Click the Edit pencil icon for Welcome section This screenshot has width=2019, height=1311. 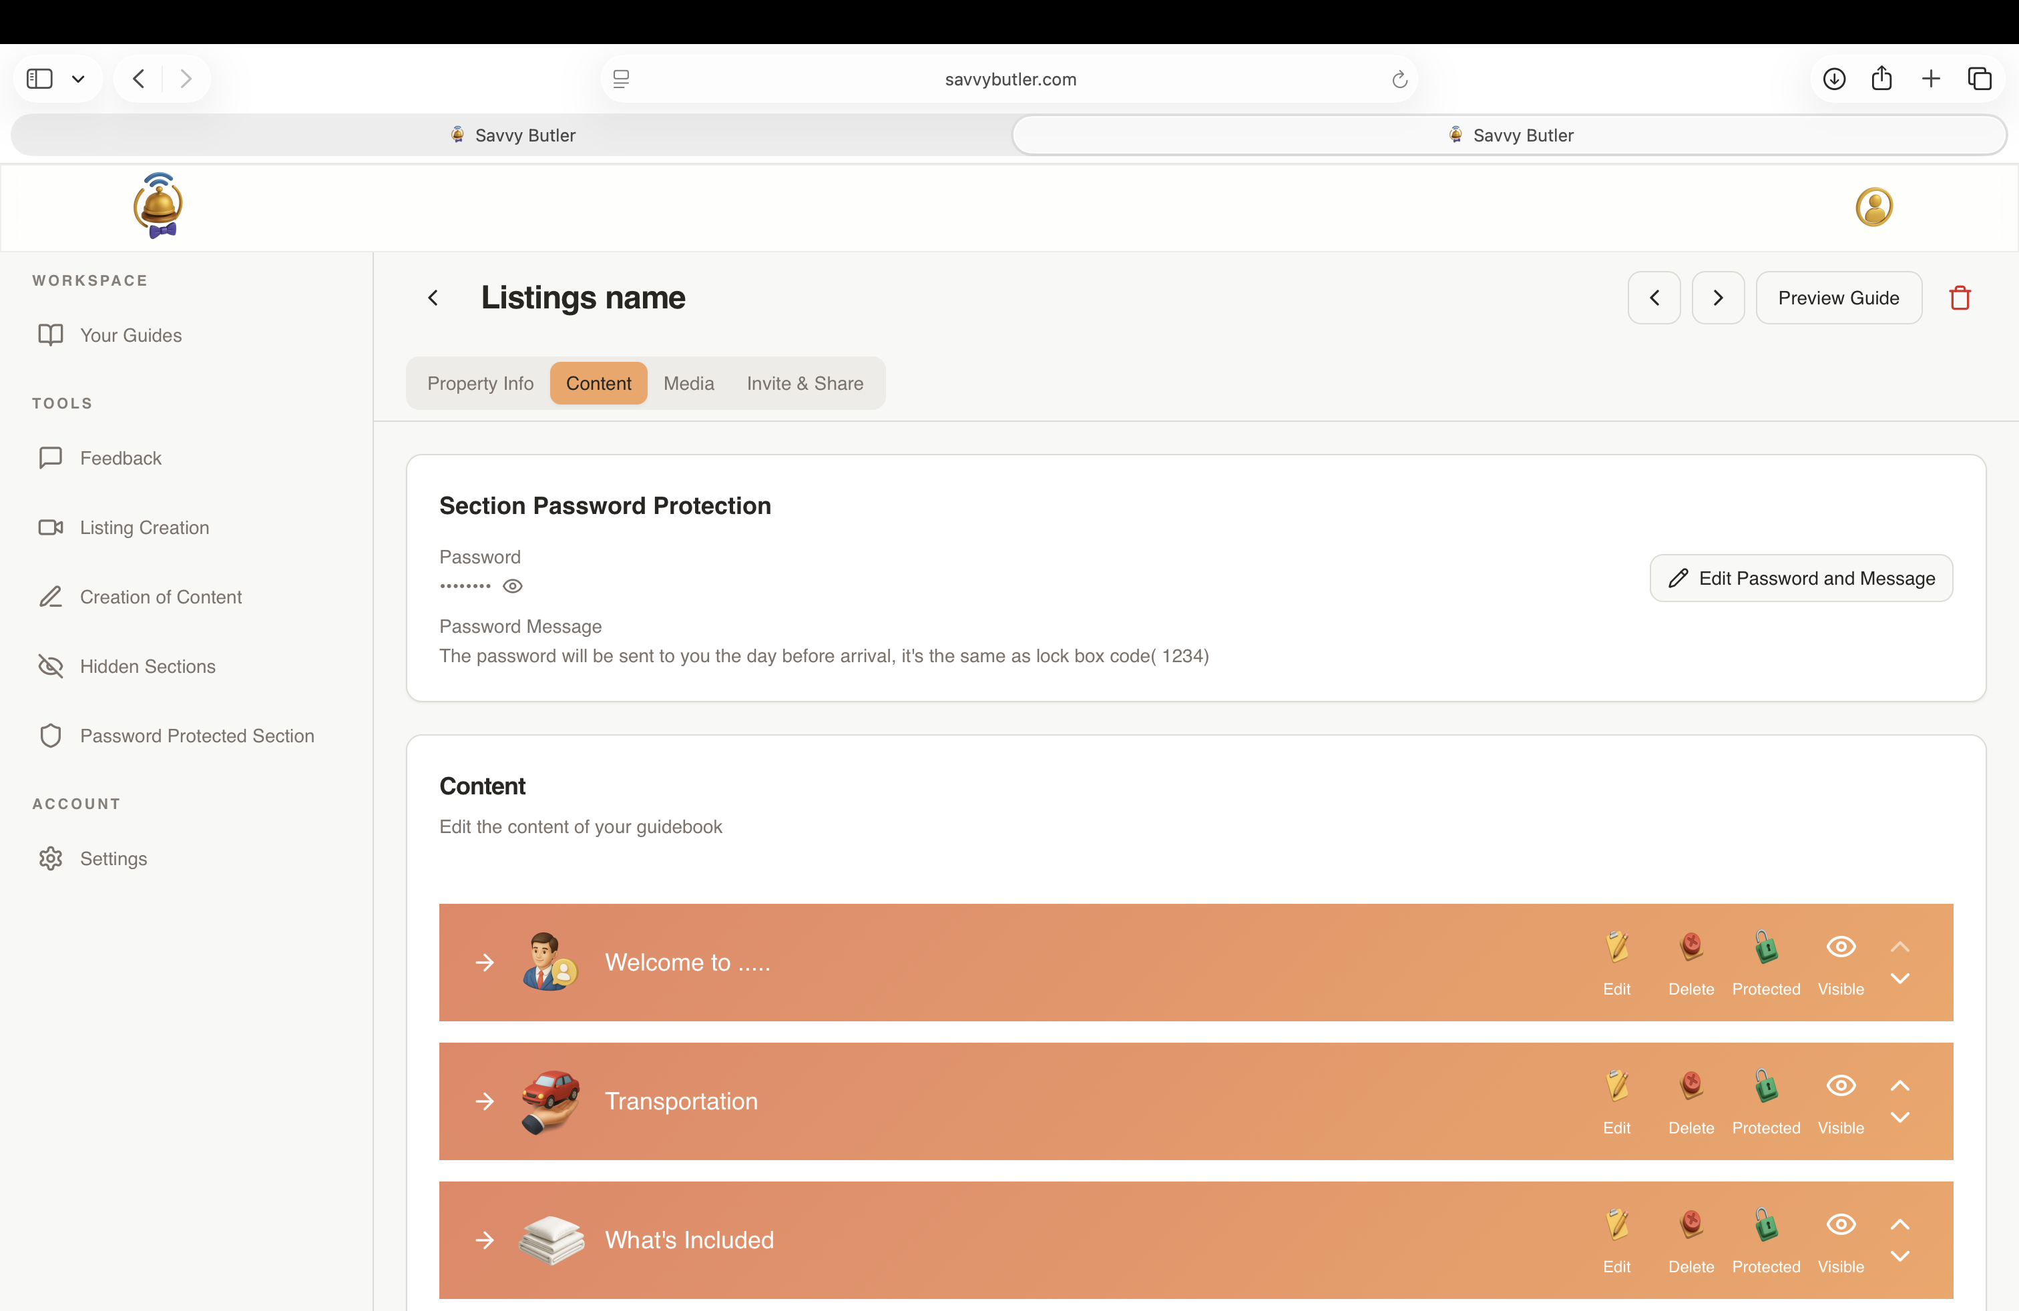tap(1616, 947)
